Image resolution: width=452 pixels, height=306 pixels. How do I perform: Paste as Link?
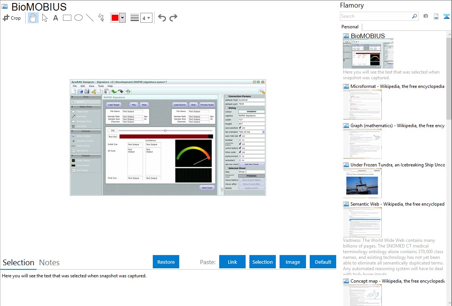(x=232, y=262)
